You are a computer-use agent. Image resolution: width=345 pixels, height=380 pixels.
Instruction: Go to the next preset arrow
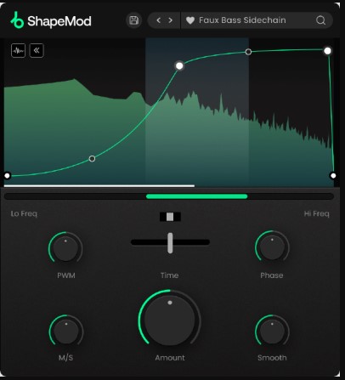[171, 20]
